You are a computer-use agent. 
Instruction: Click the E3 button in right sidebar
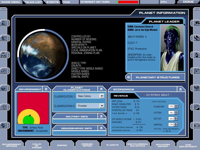click(x=196, y=125)
